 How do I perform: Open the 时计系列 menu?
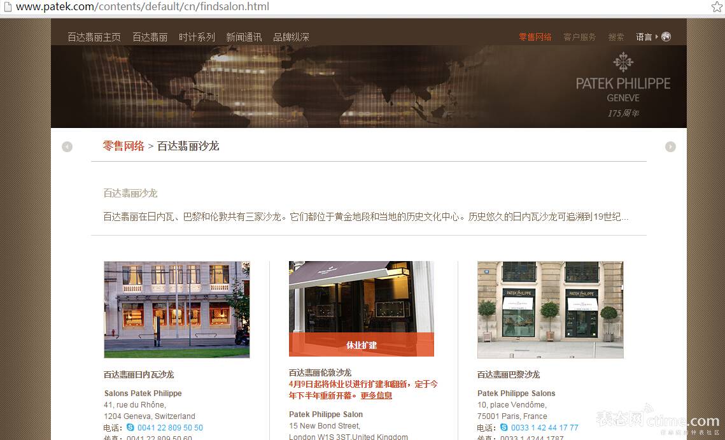pos(197,37)
